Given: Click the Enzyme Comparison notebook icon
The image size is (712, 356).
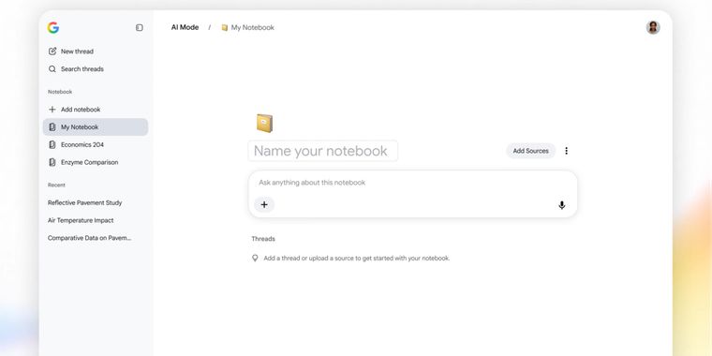Looking at the screenshot, I should pos(52,162).
